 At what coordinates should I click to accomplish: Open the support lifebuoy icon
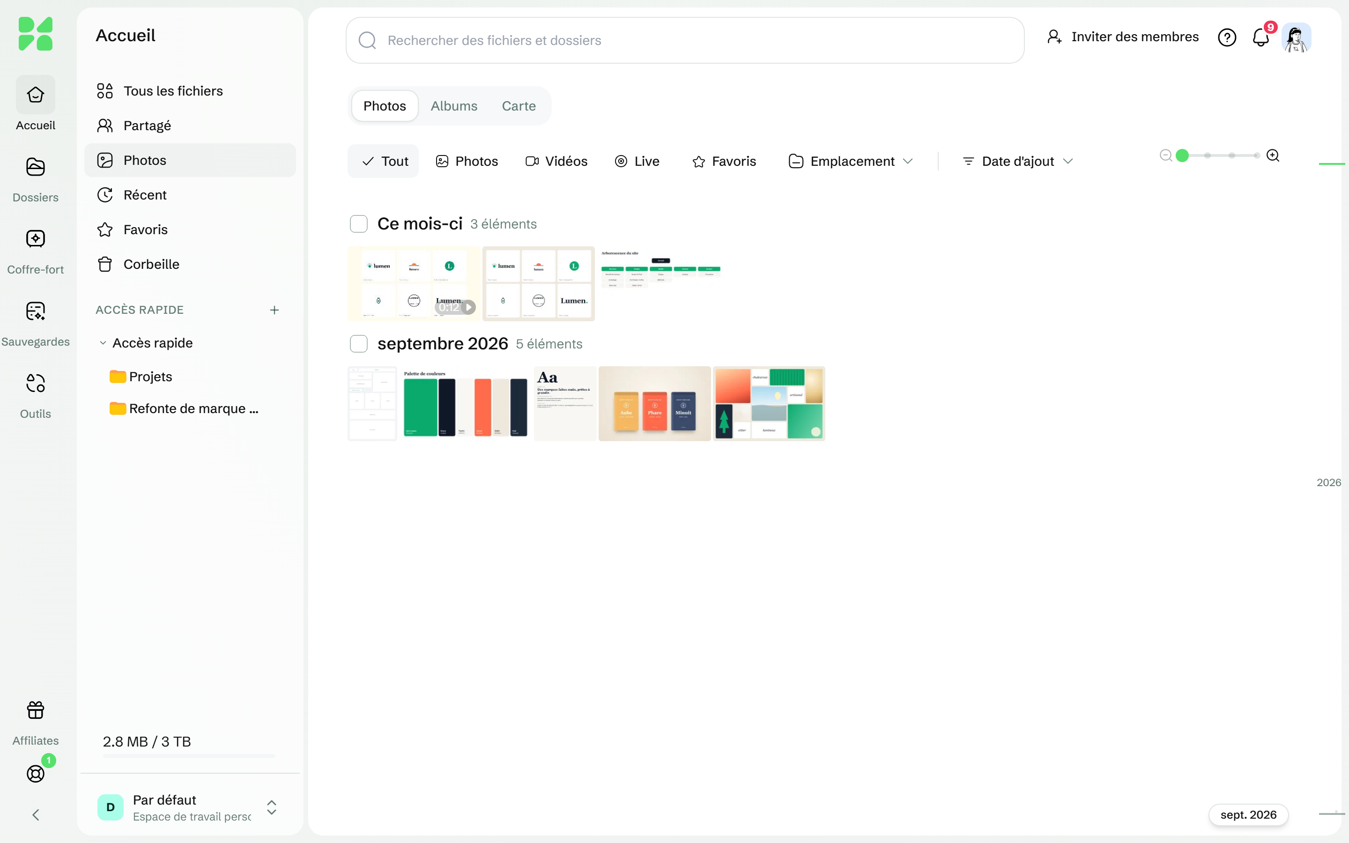(x=36, y=773)
